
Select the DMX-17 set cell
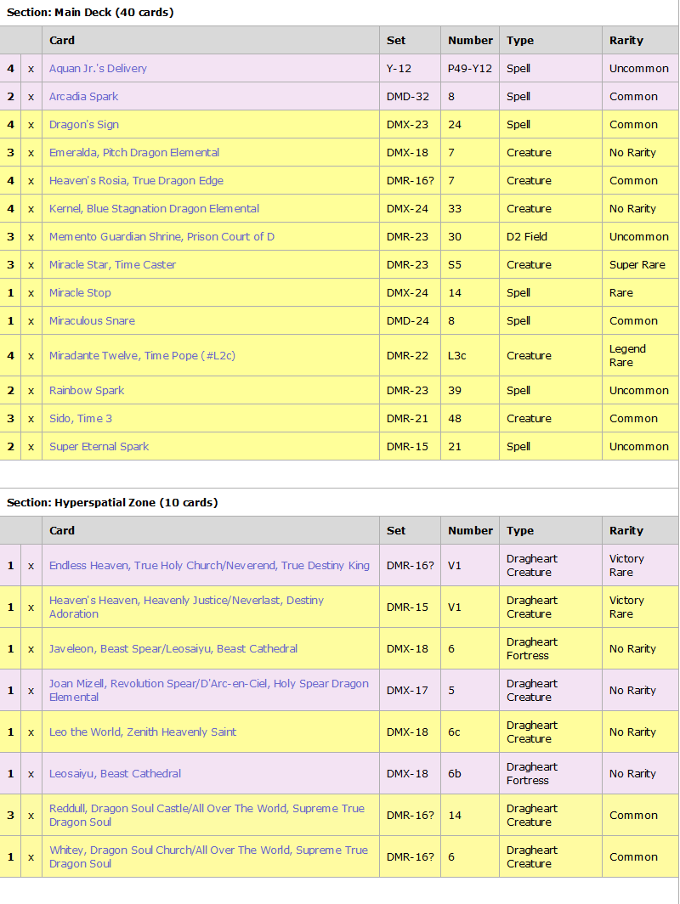click(410, 690)
